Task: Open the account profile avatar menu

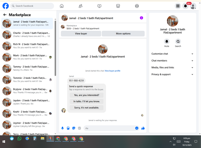Action: [193, 6]
